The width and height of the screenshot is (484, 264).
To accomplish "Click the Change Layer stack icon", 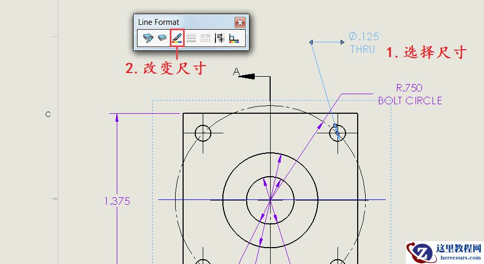I will (x=162, y=38).
